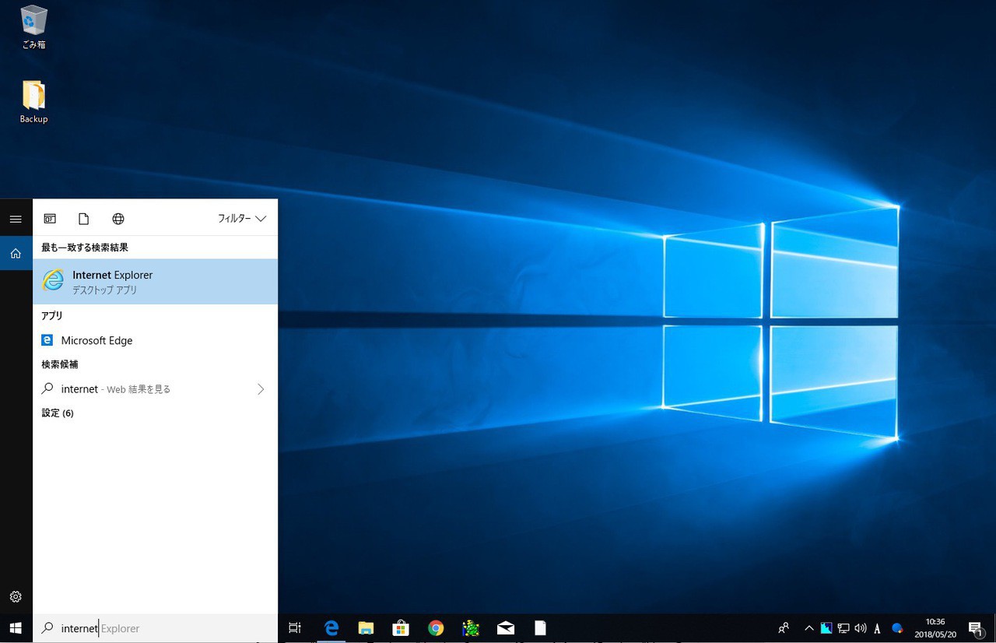Image resolution: width=996 pixels, height=643 pixels.
Task: Open Internet Explorer from best match result
Action: point(154,281)
